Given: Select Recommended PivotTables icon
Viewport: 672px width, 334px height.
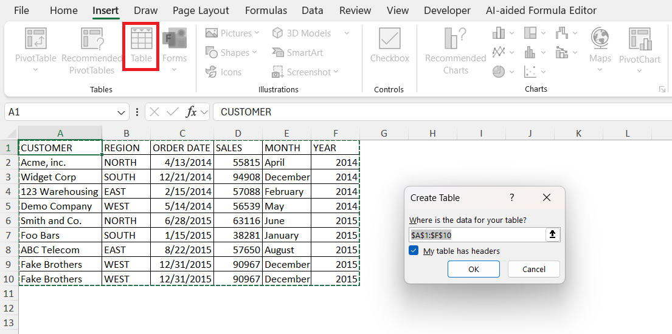Looking at the screenshot, I should pos(92,51).
